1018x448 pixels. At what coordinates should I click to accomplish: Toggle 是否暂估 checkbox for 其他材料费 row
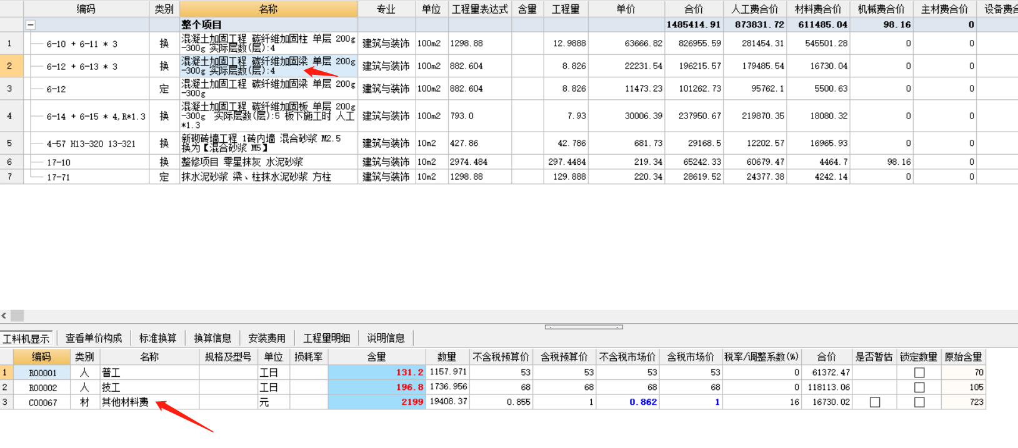coord(875,402)
